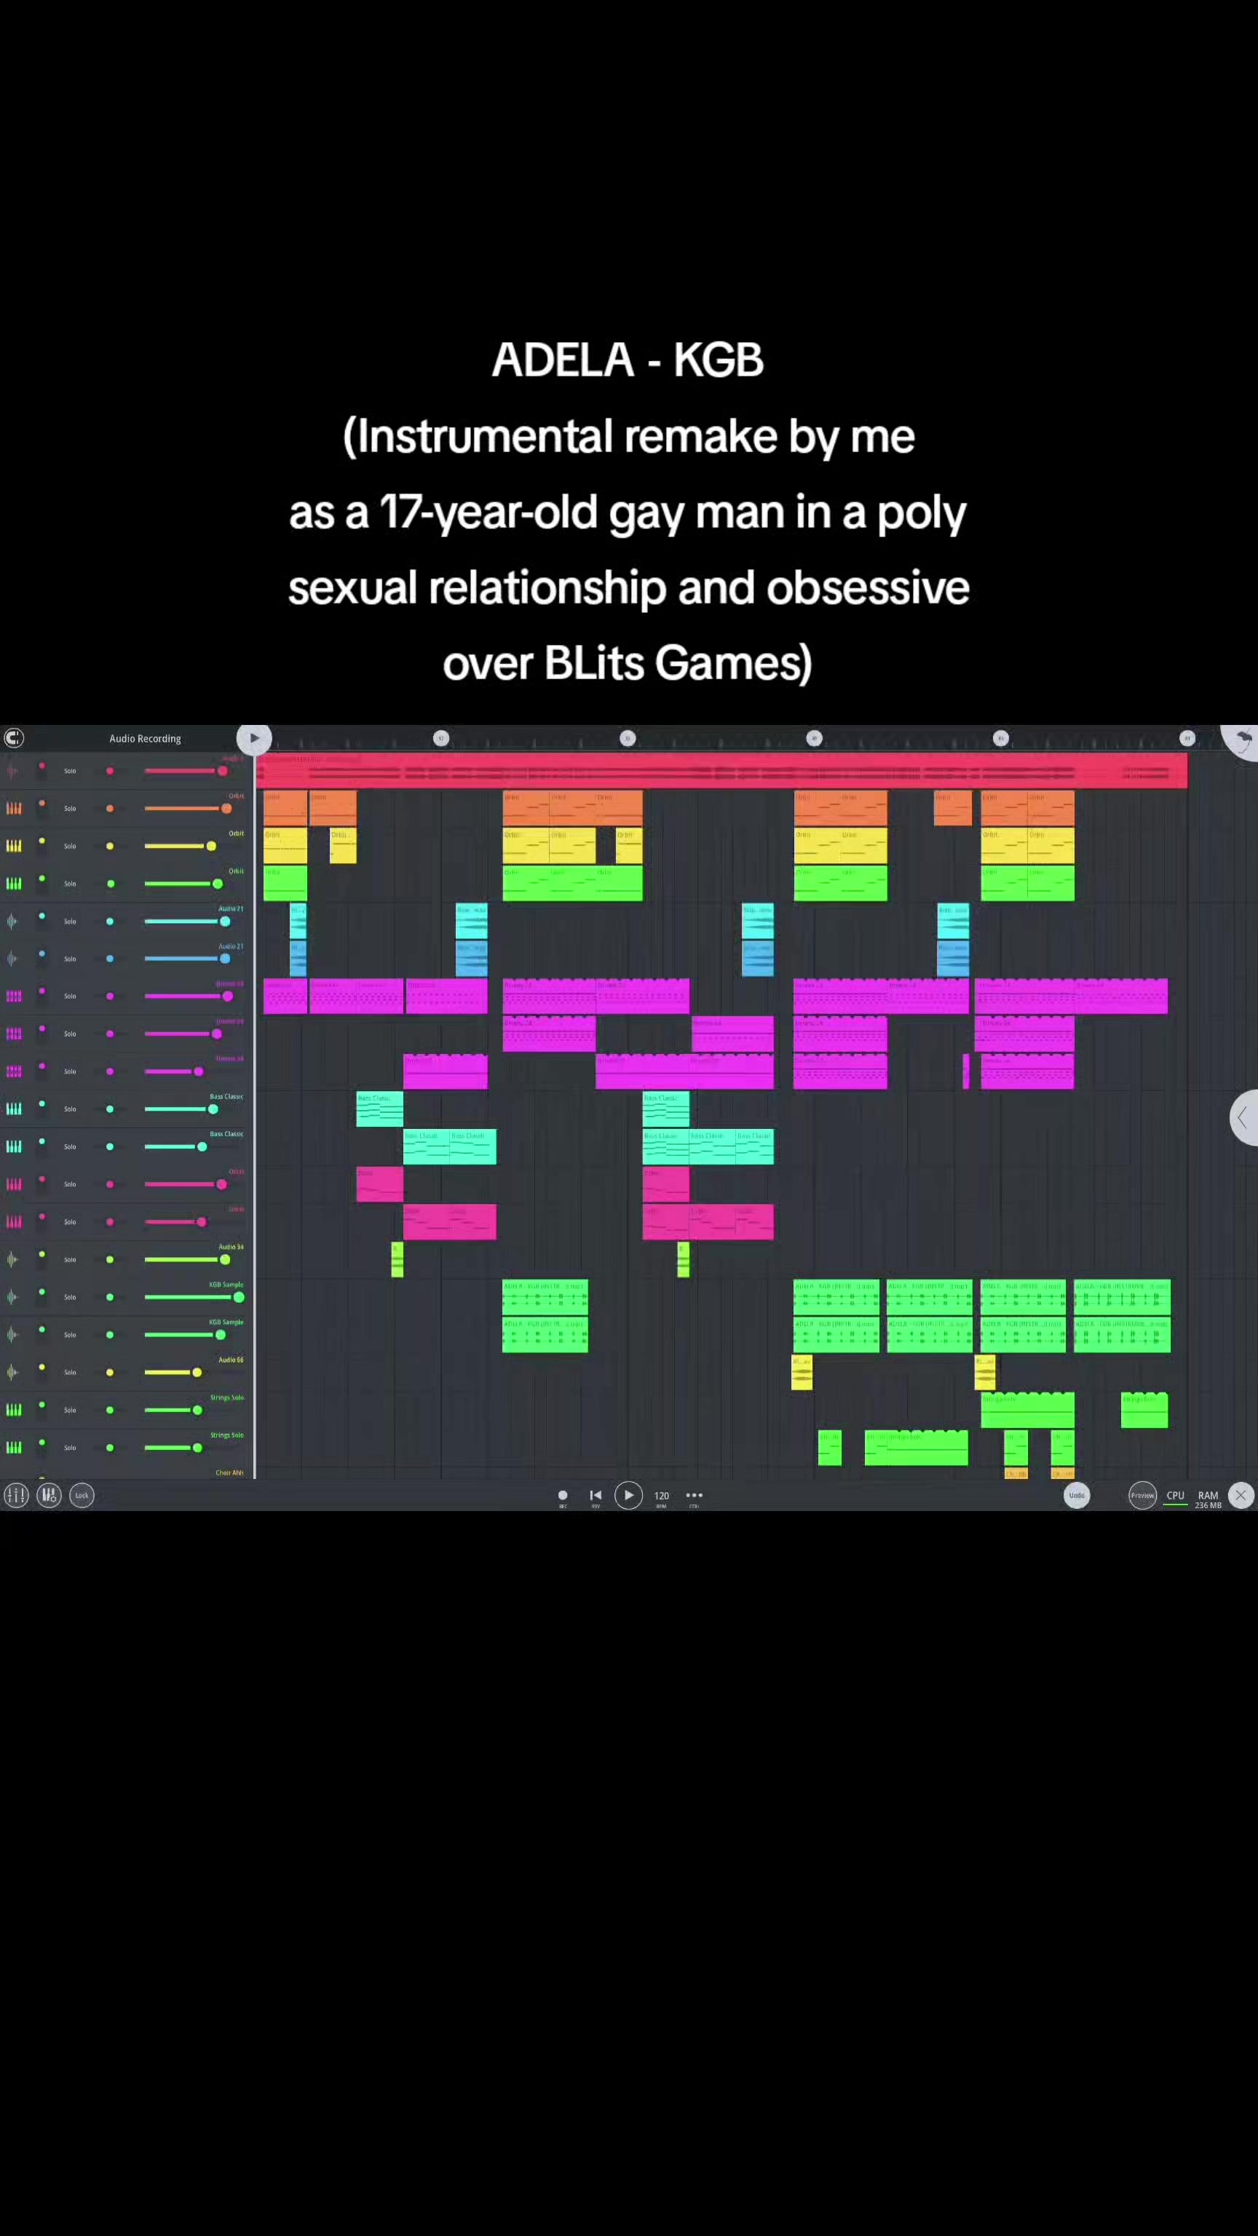The image size is (1258, 2236).
Task: Select the long red audio clip in top track
Action: tap(721, 772)
